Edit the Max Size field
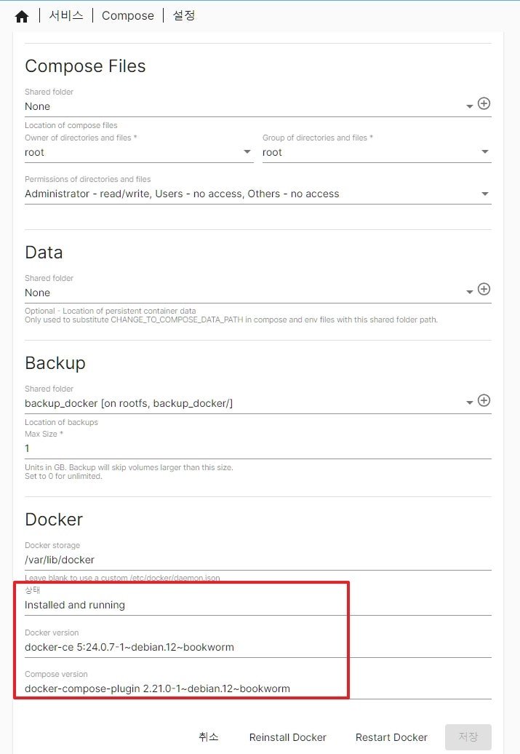This screenshot has height=754, width=520. coord(258,448)
